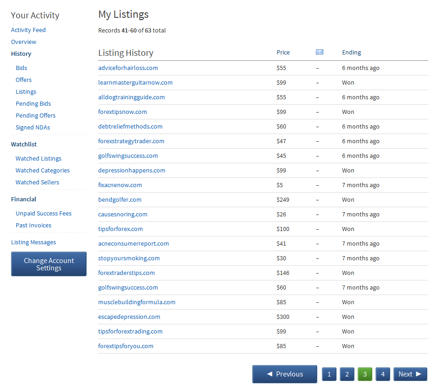Screen dimensions: 437x387
Task: Open Bids history
Action: tap(22, 68)
